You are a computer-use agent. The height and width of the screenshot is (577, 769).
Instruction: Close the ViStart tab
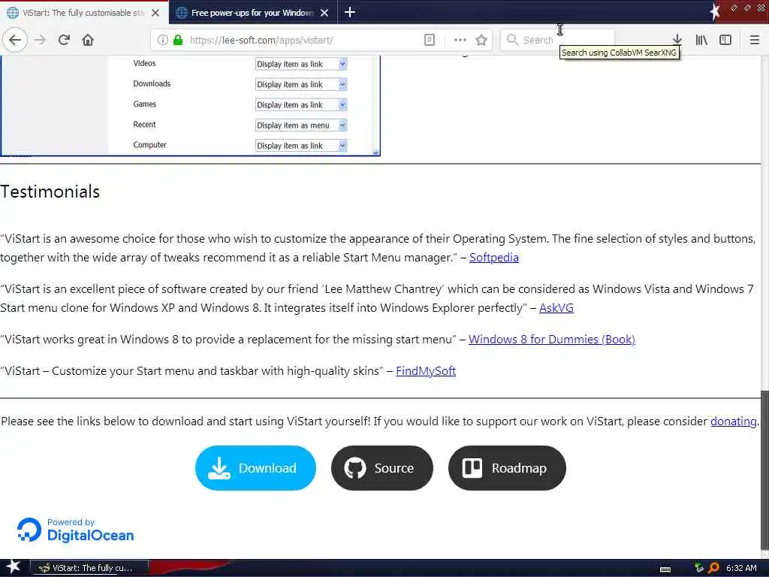pos(155,13)
